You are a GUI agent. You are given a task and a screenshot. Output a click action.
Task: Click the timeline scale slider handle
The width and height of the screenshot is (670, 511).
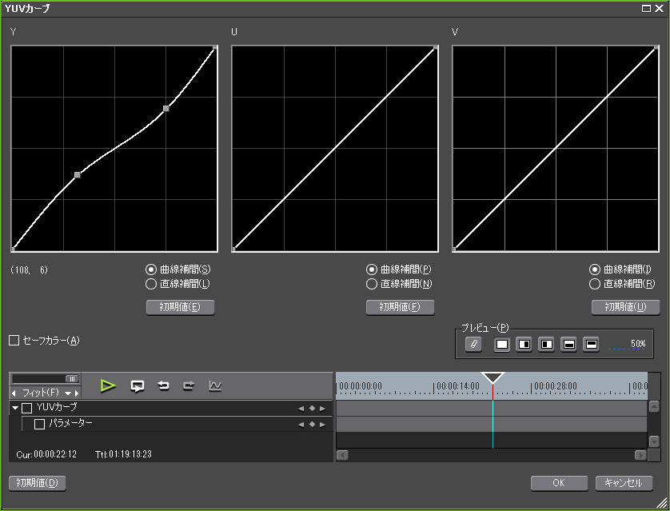pyautogui.click(x=72, y=379)
